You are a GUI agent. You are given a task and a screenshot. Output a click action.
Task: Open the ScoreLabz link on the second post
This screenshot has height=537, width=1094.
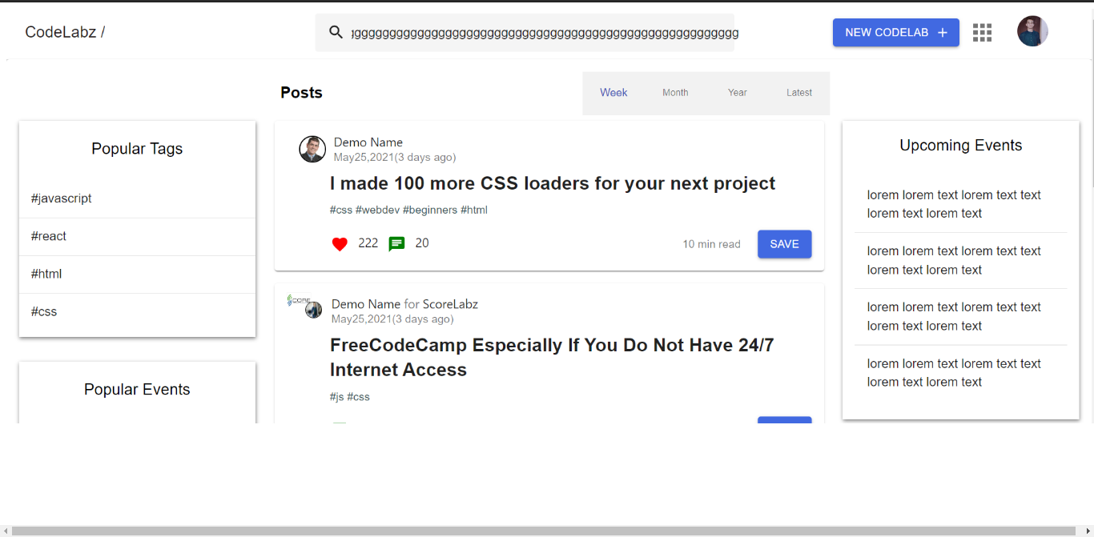[449, 304]
